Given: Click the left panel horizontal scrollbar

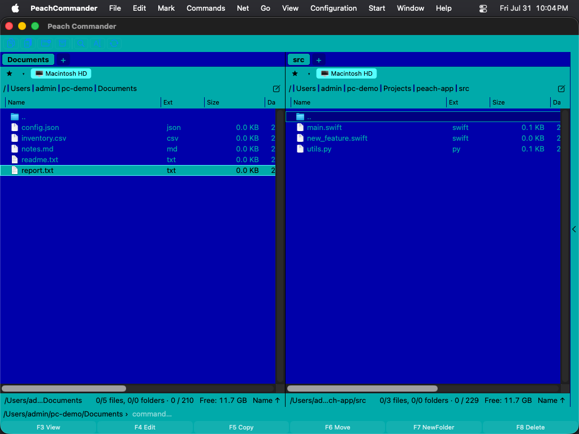Looking at the screenshot, I should pos(64,388).
